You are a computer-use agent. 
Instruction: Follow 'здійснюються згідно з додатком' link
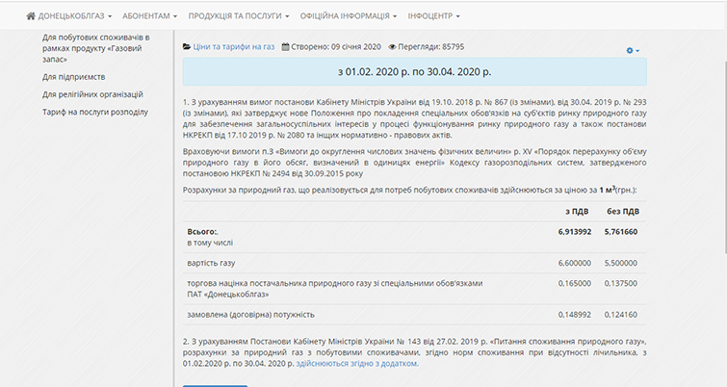357,364
